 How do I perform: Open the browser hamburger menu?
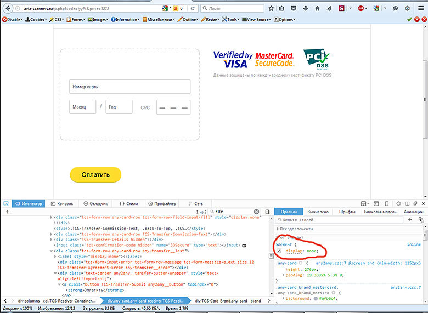pos(421,8)
